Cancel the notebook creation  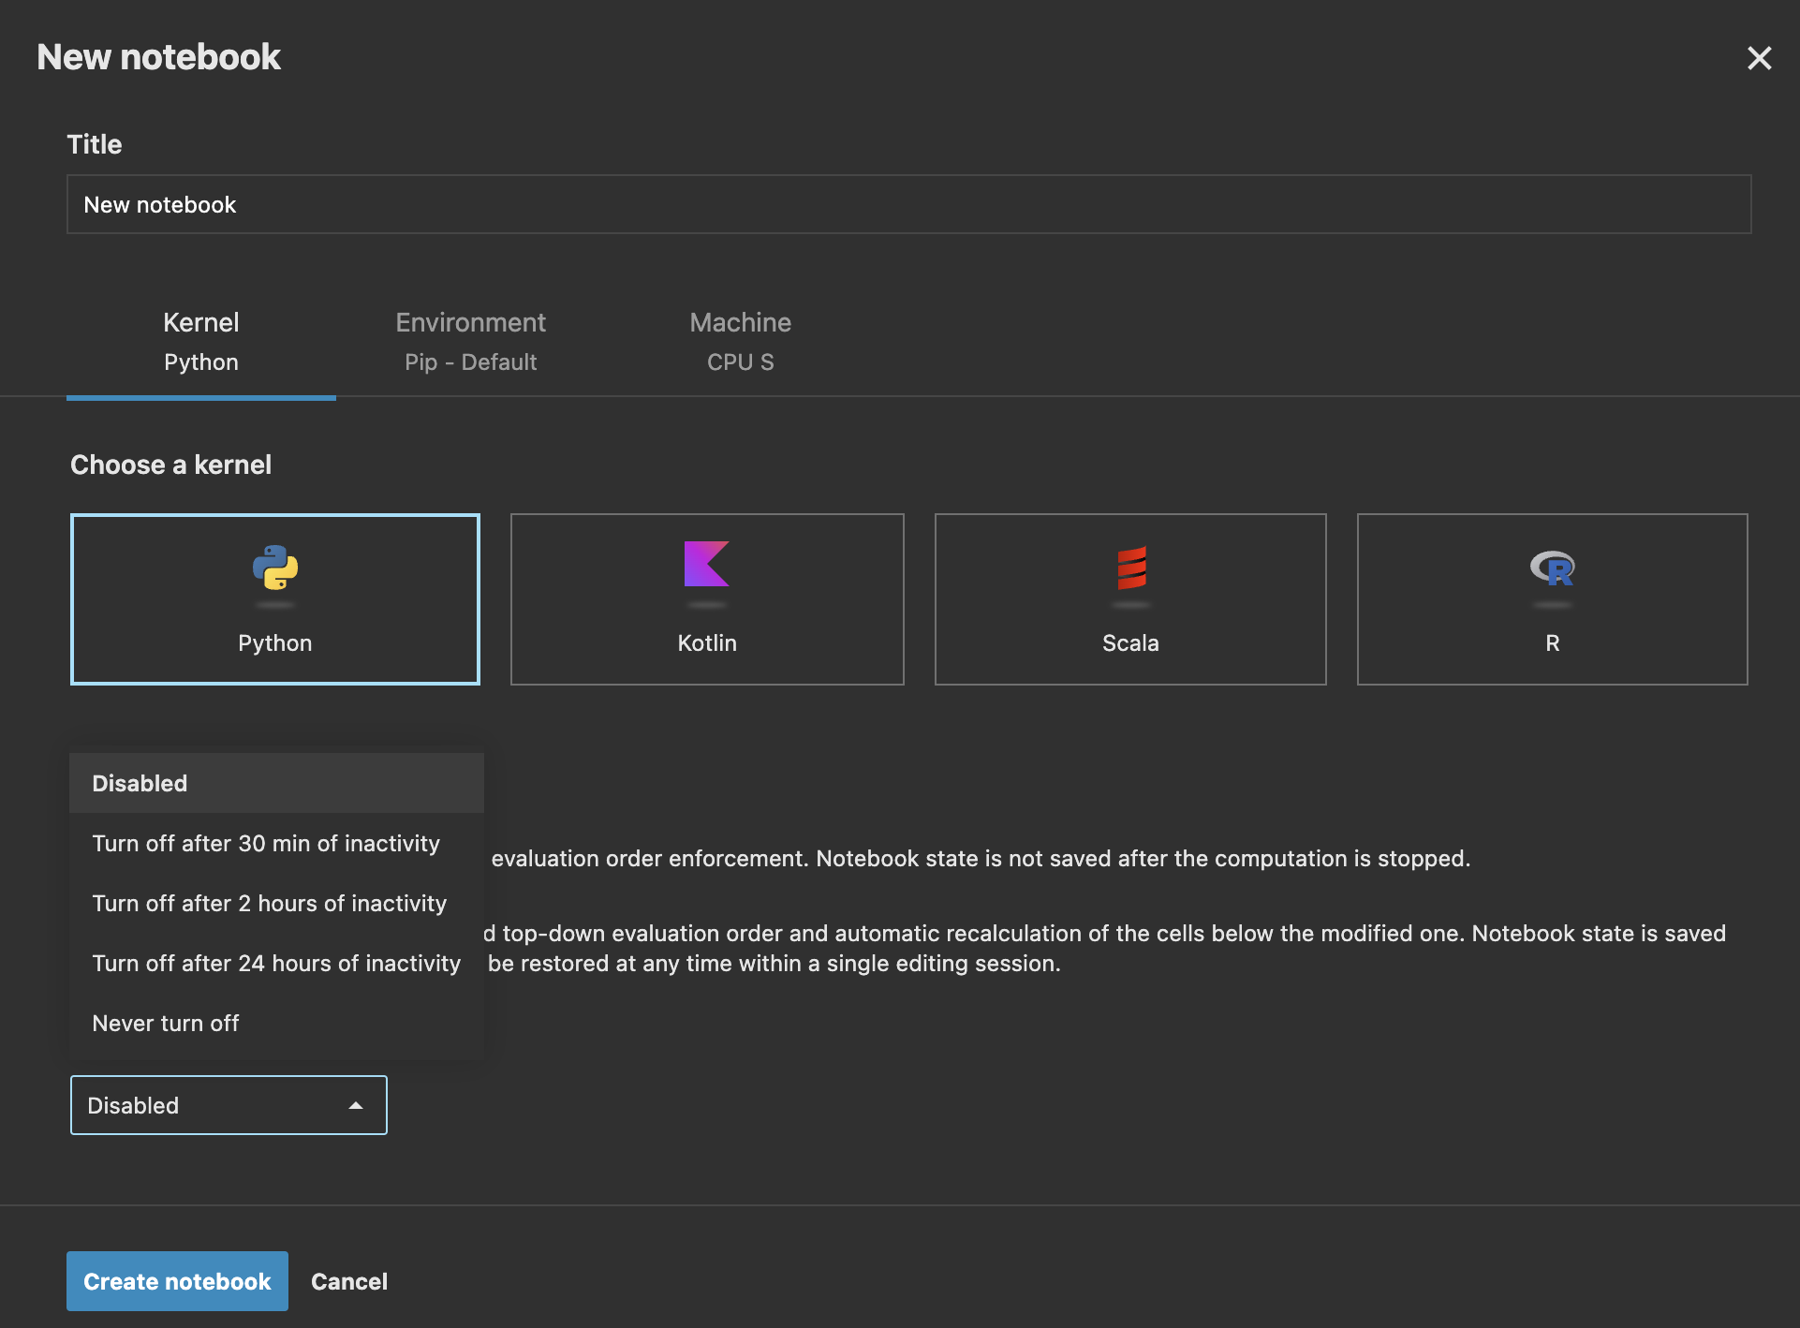[348, 1281]
